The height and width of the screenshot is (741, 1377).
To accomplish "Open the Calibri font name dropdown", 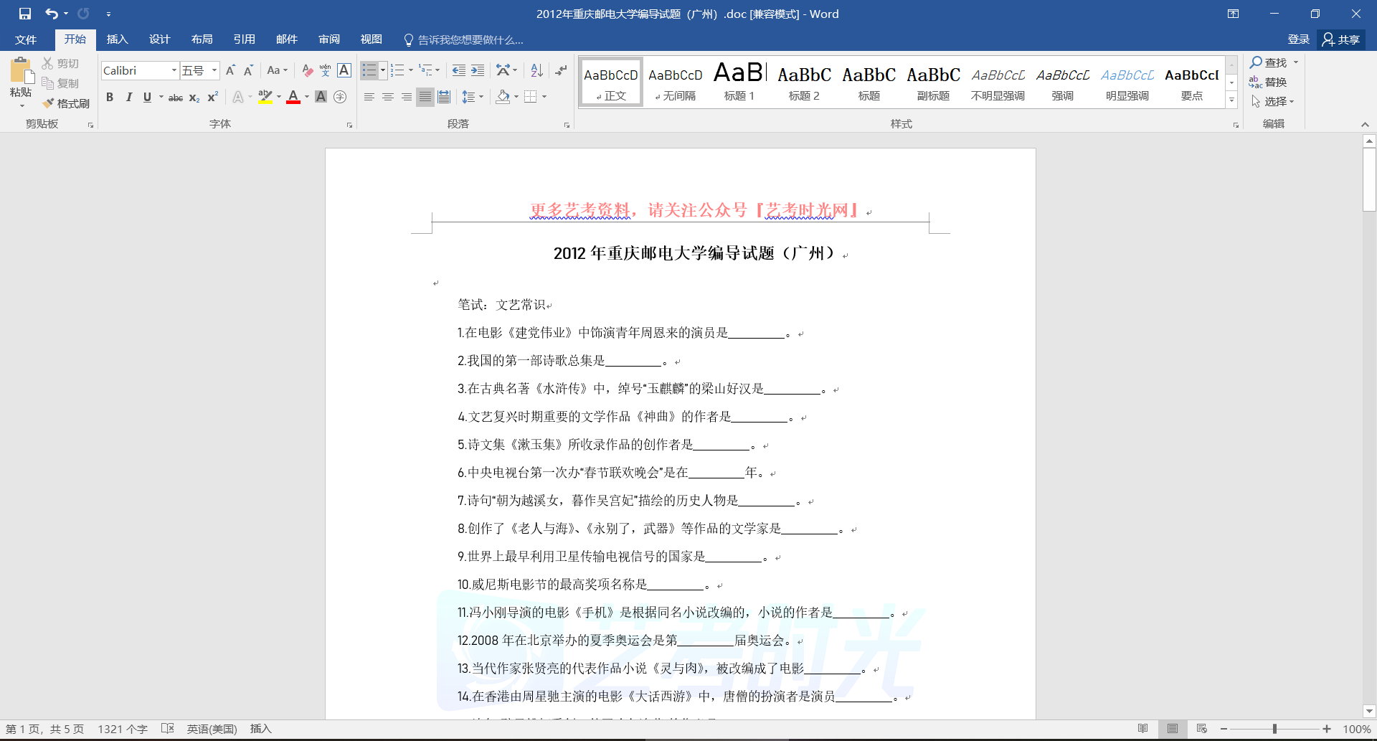I will [x=174, y=70].
